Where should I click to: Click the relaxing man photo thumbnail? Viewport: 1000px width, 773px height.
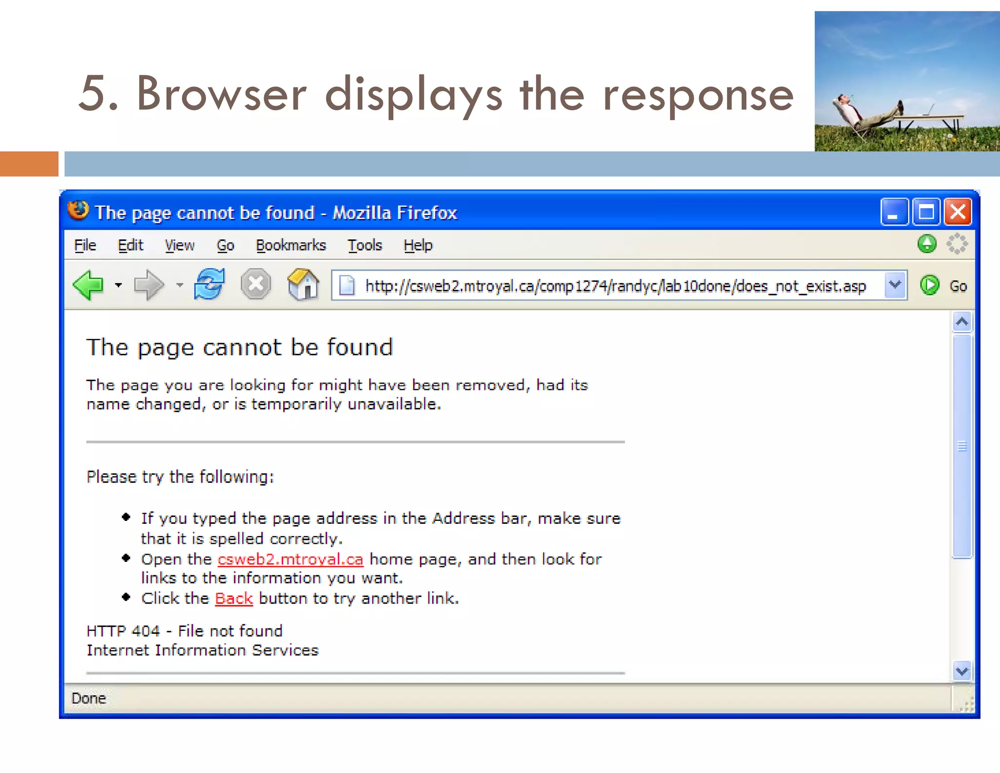tap(907, 81)
